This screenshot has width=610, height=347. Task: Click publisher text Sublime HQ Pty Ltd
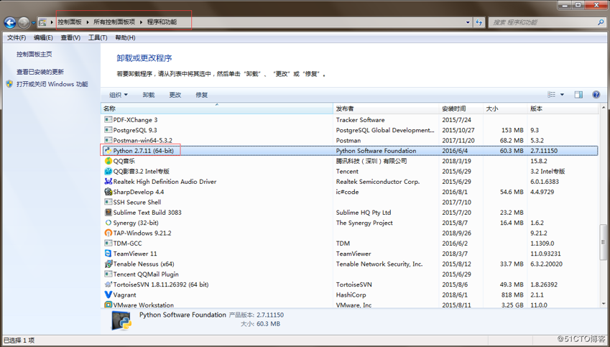[364, 213]
